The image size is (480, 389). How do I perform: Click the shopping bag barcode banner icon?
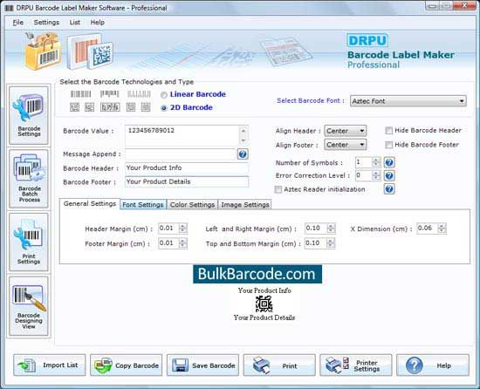(43, 51)
